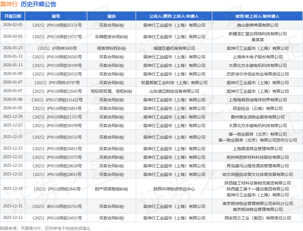This screenshot has width=303, height=231.
Task: Click defendant 巴彦淖尔市恒实牧业有限责任公司
Action: [x=258, y=74]
